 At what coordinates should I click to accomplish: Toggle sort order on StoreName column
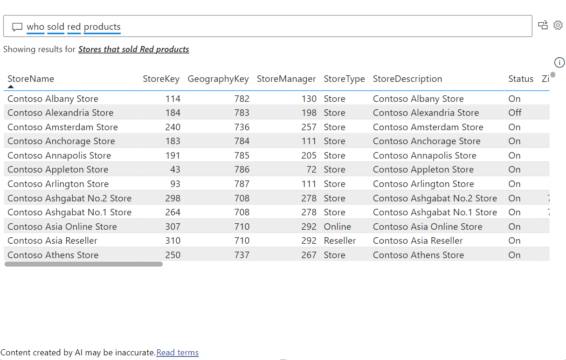coord(30,79)
